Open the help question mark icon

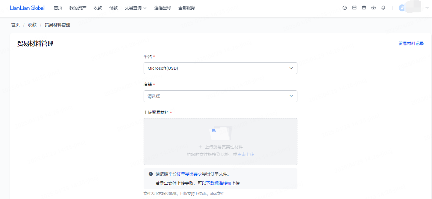(x=345, y=8)
